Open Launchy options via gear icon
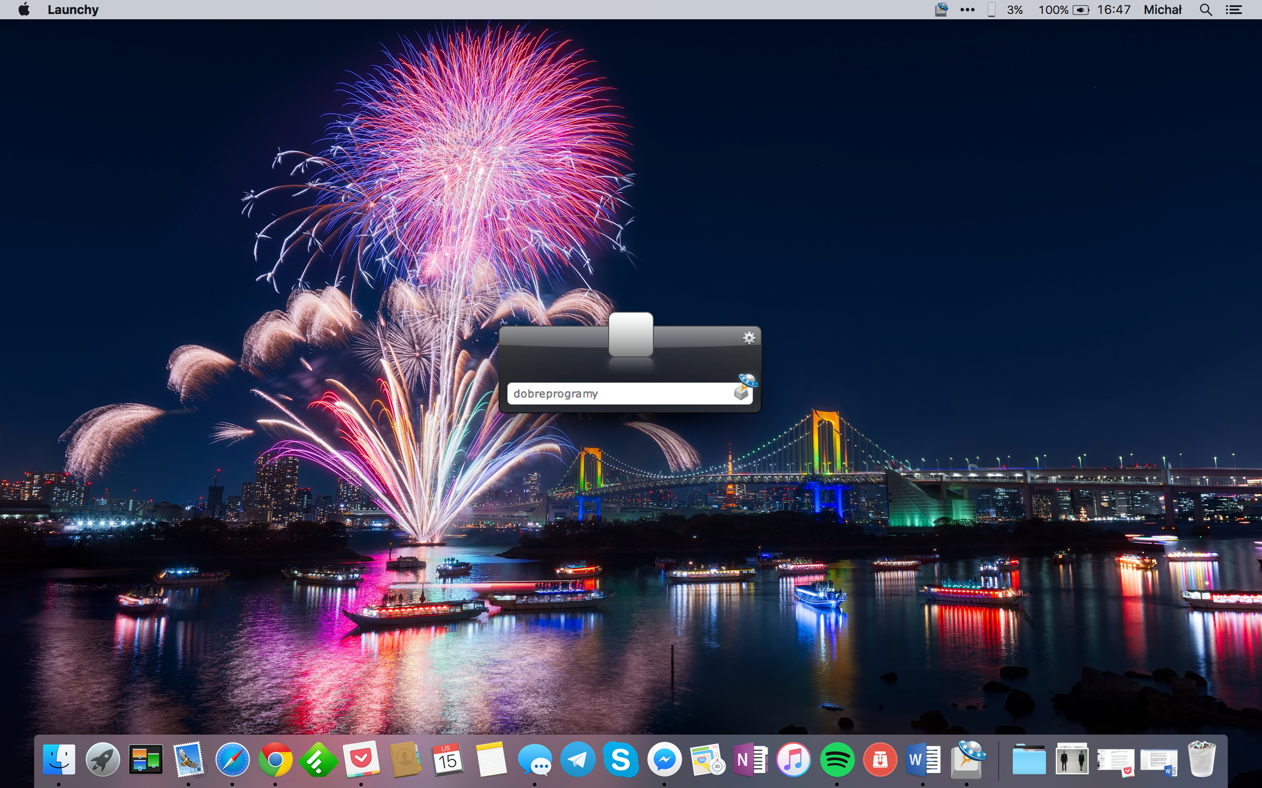The height and width of the screenshot is (788, 1262). tap(749, 338)
